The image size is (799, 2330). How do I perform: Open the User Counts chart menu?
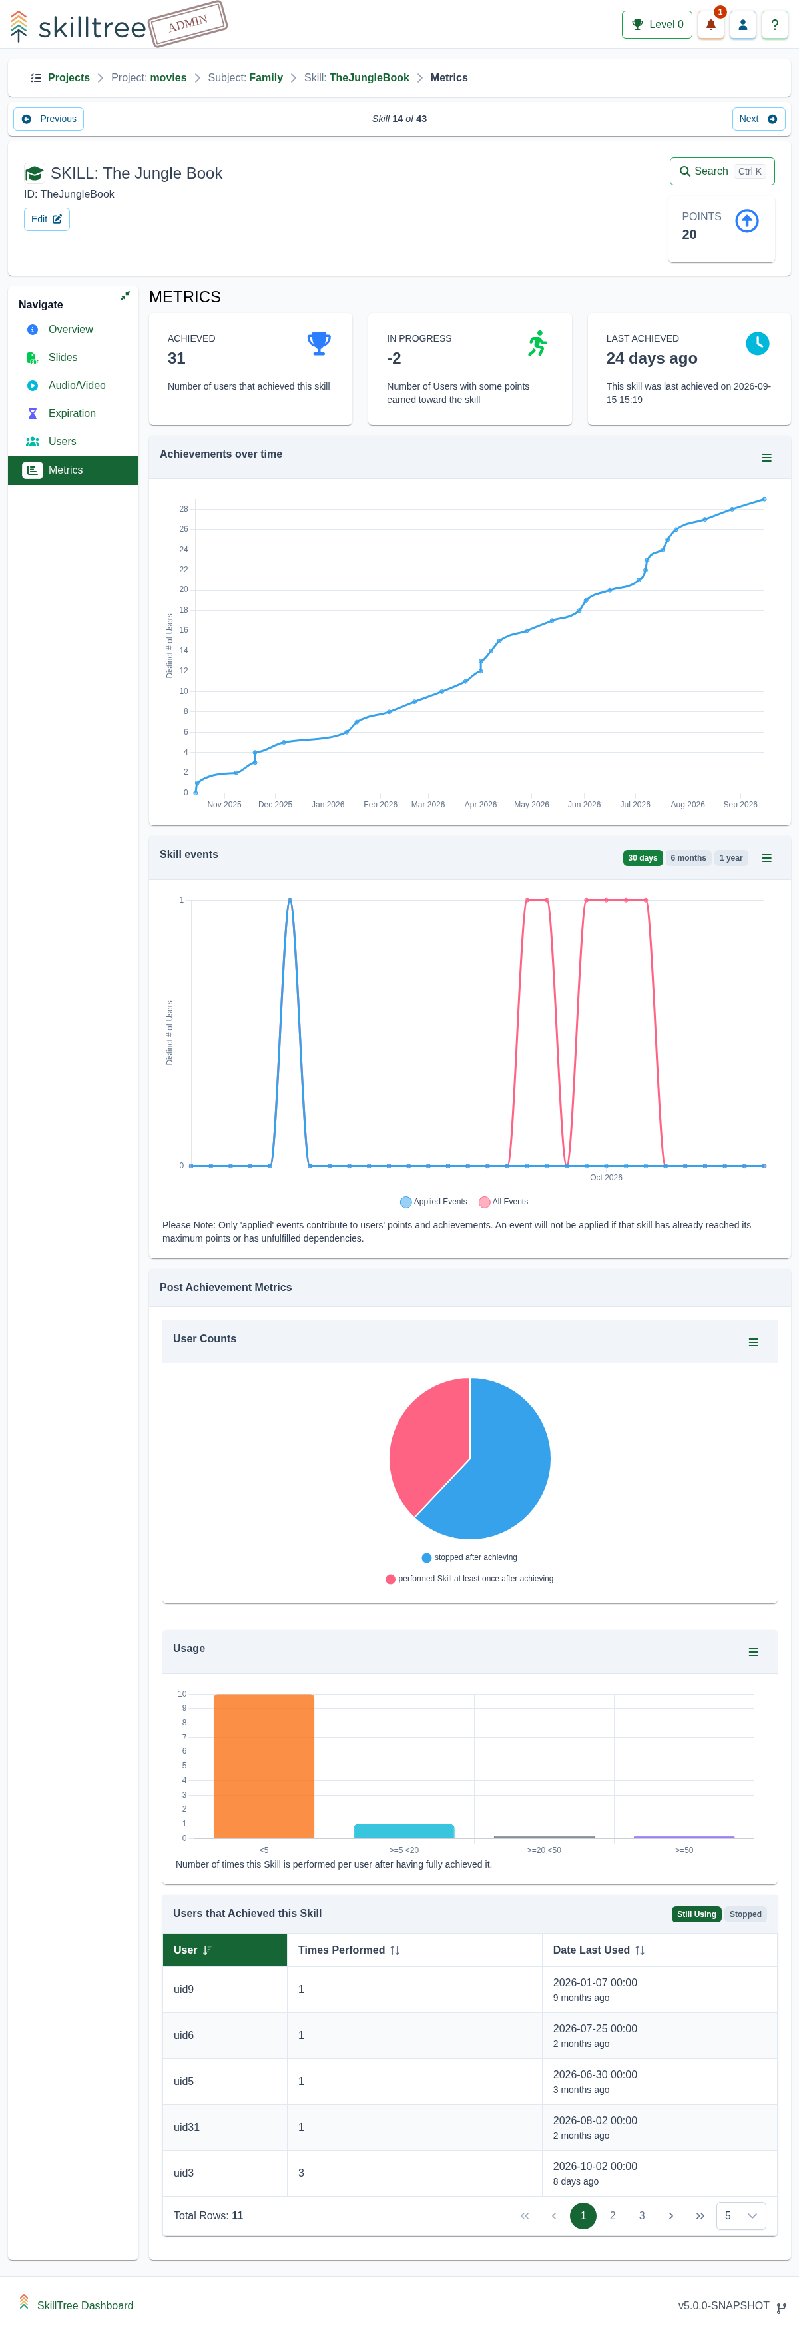coord(753,1342)
